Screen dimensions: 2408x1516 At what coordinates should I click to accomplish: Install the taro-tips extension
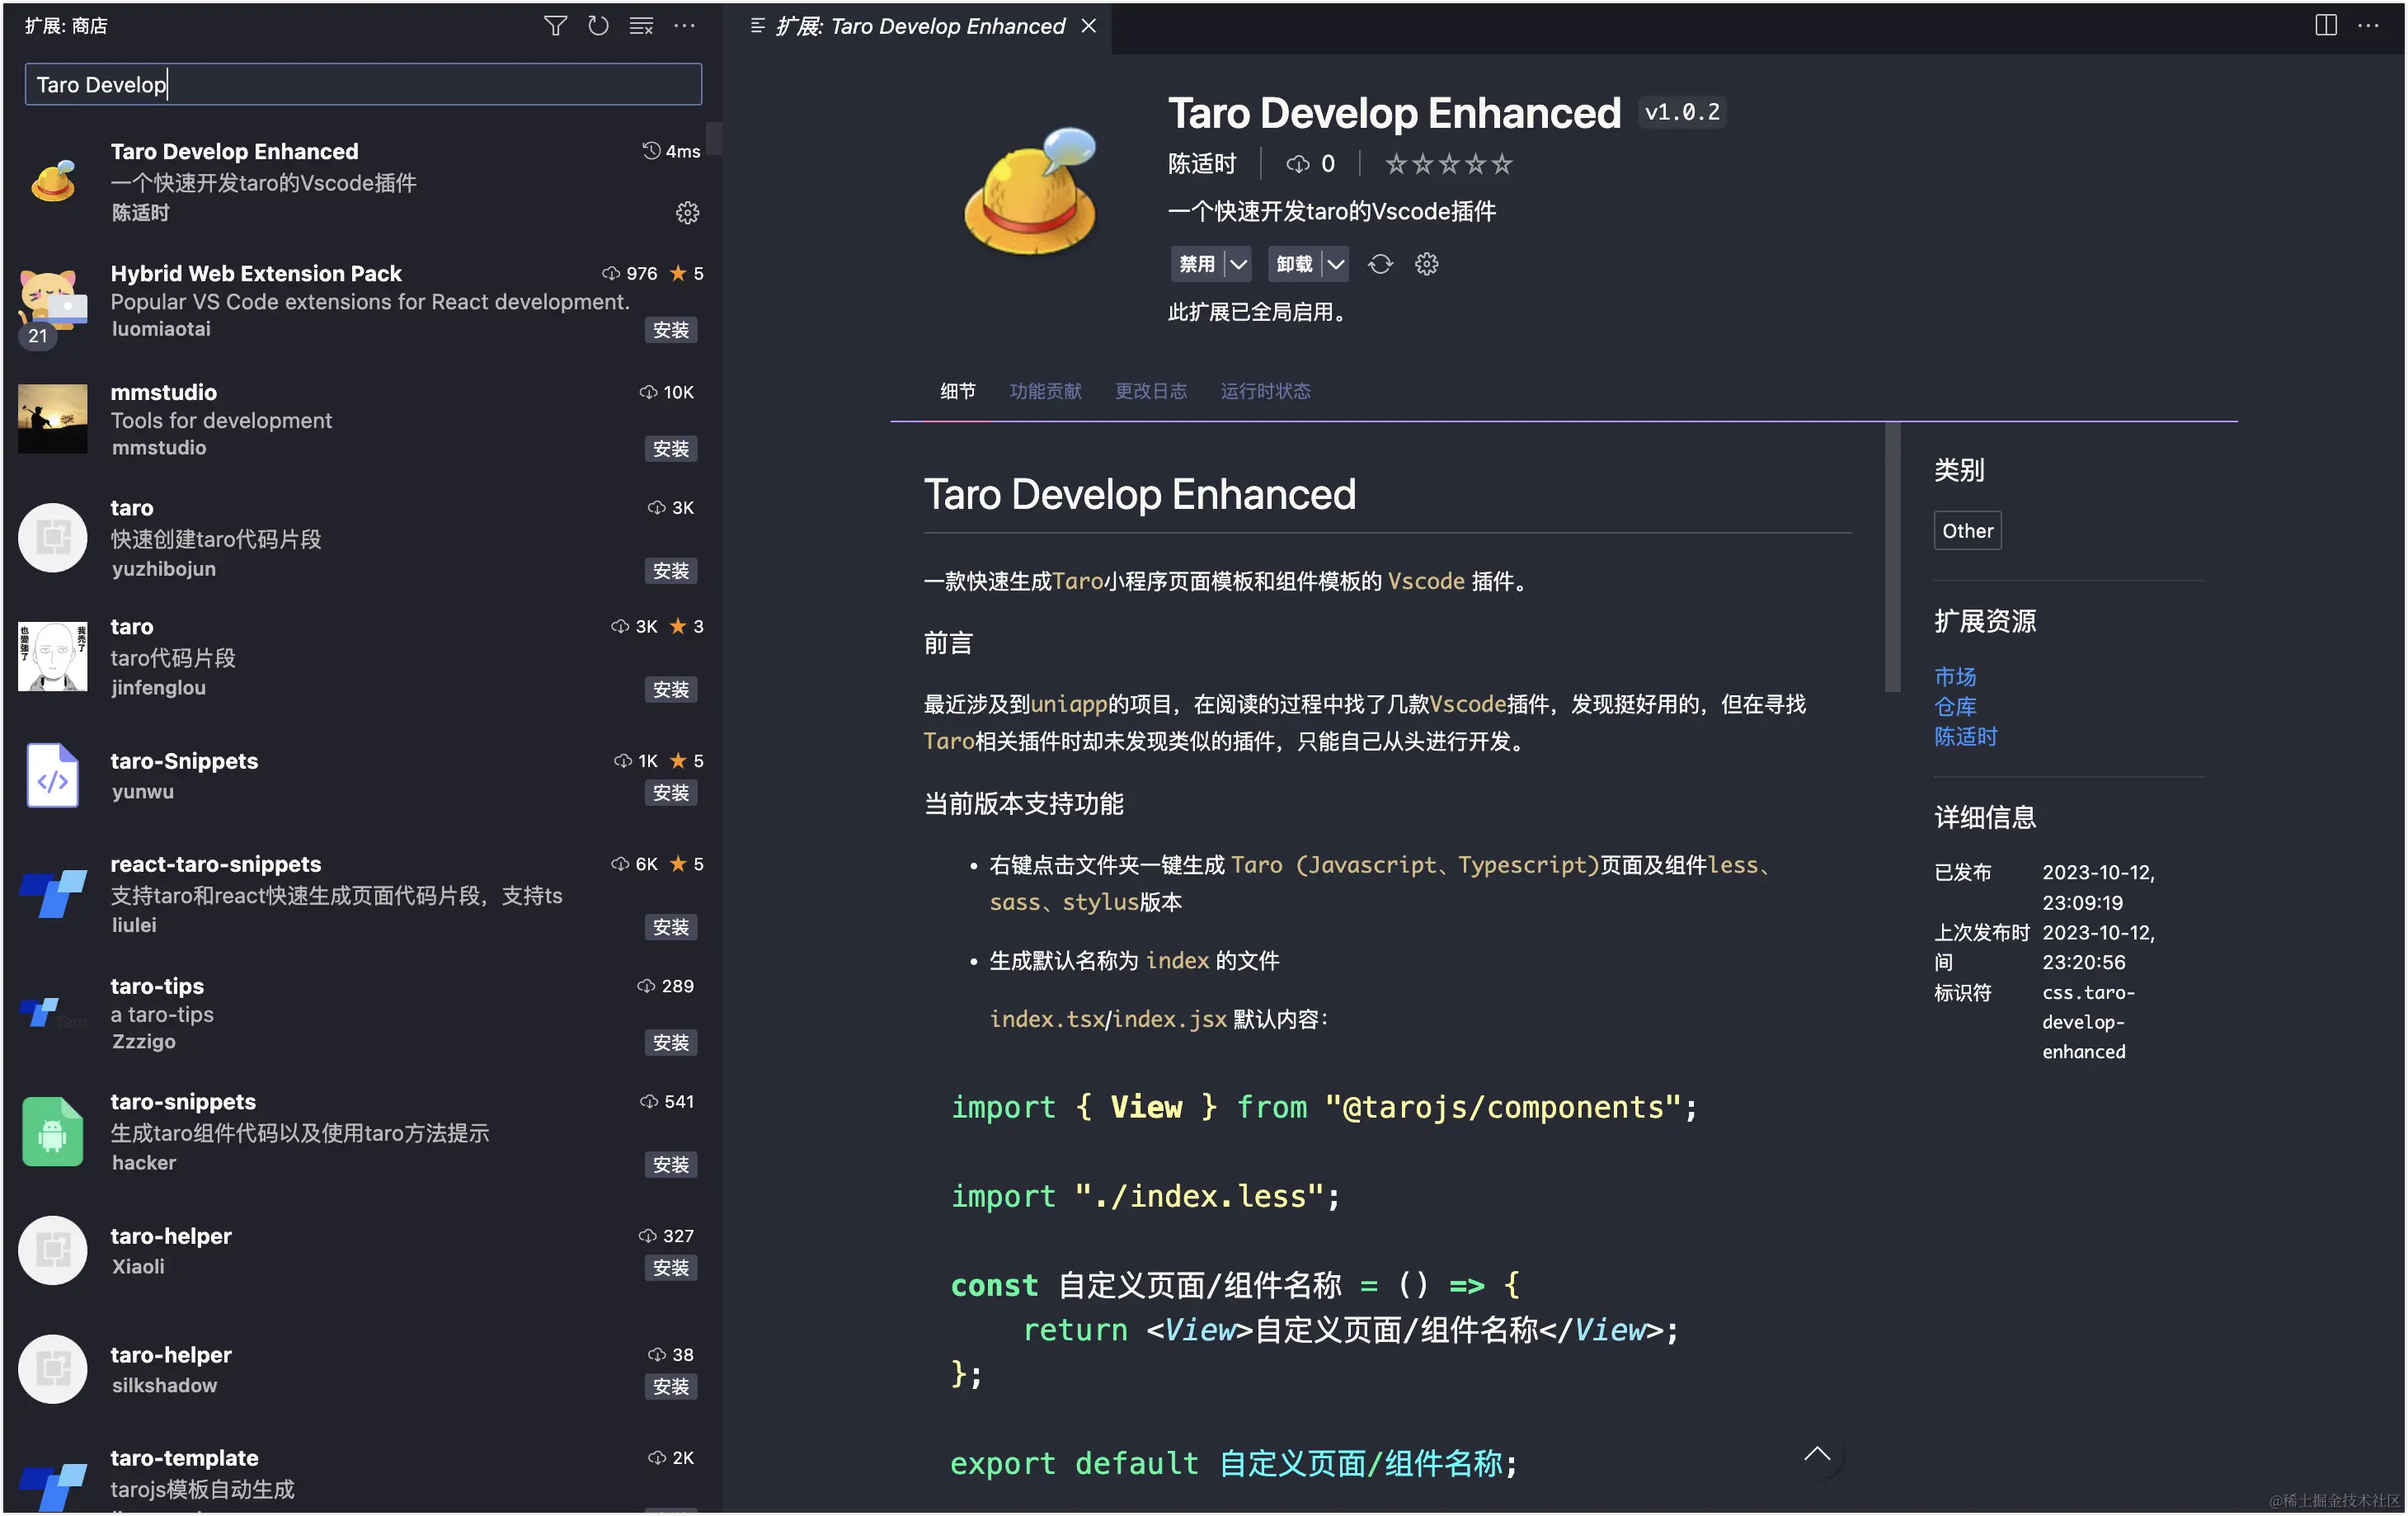pos(670,1043)
